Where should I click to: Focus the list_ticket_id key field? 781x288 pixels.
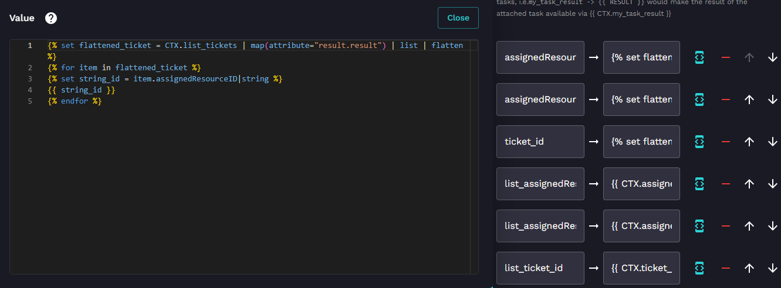click(x=540, y=268)
